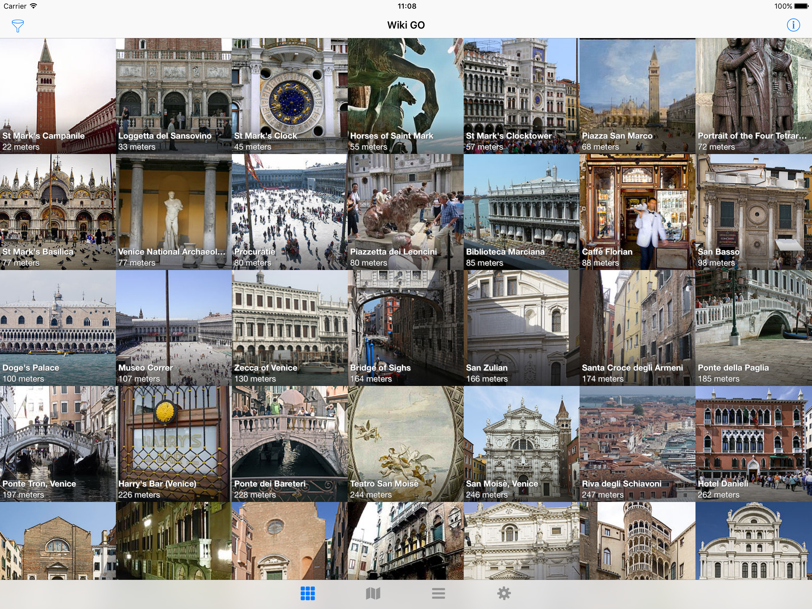Switch to the list view tab
This screenshot has width=812, height=609.
pyautogui.click(x=438, y=593)
